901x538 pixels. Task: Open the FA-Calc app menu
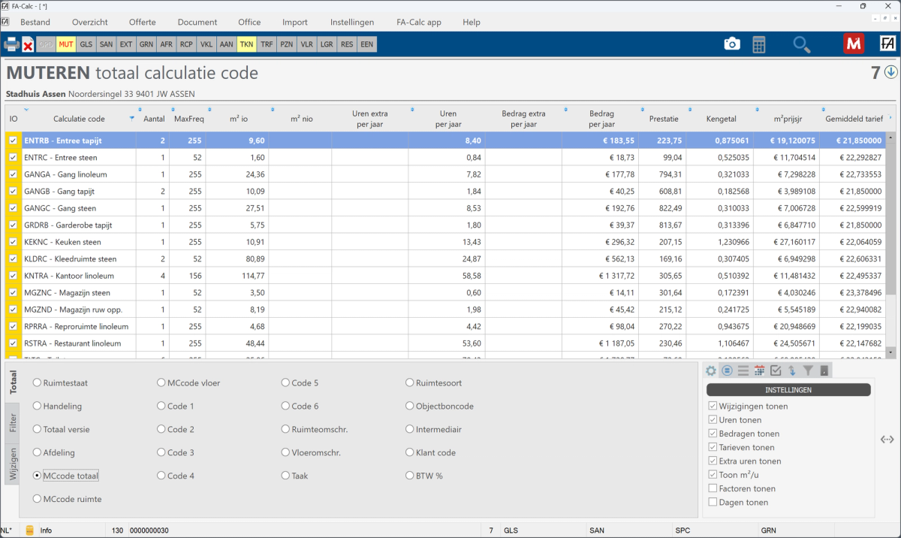tap(419, 22)
